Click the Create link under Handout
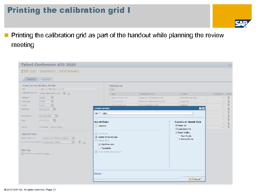Image resolution: width=256 pixels, height=192 pixels. 46,154
